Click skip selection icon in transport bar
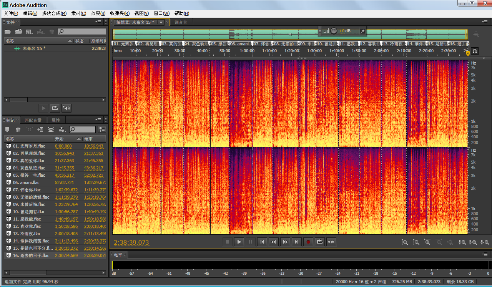 coord(331,242)
